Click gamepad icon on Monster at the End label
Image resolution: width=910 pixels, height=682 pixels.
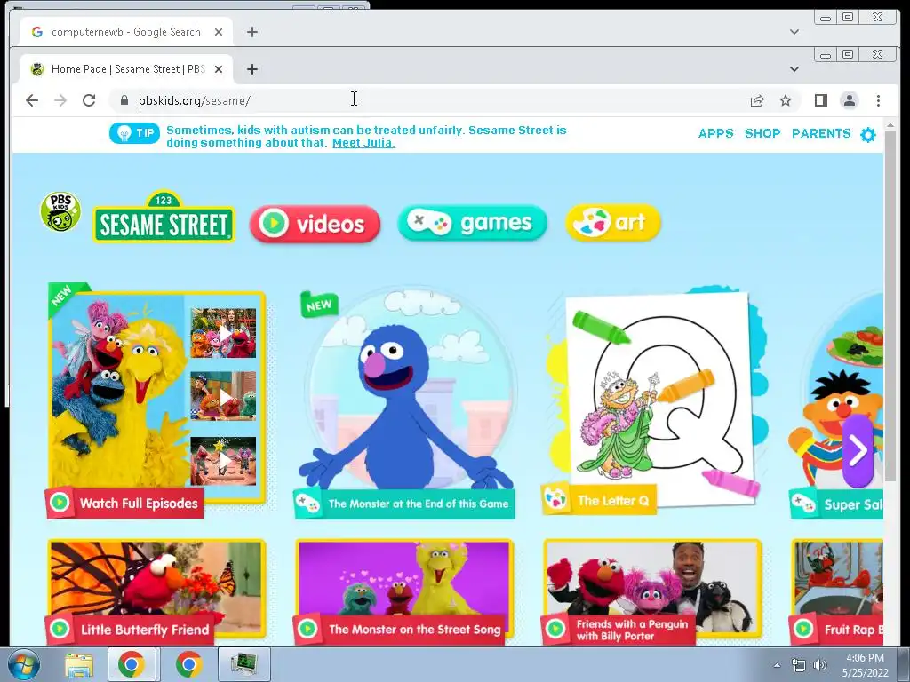click(307, 504)
